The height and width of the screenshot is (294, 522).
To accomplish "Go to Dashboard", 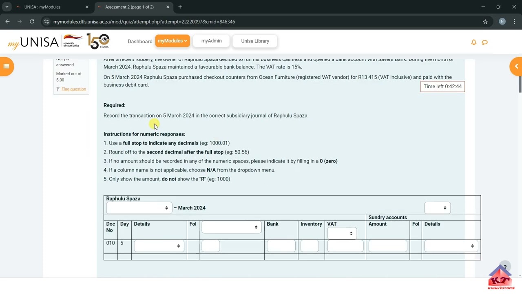I will [140, 41].
